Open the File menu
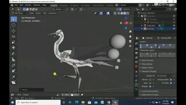Screen dimensions: 186x105 coord(16,5)
